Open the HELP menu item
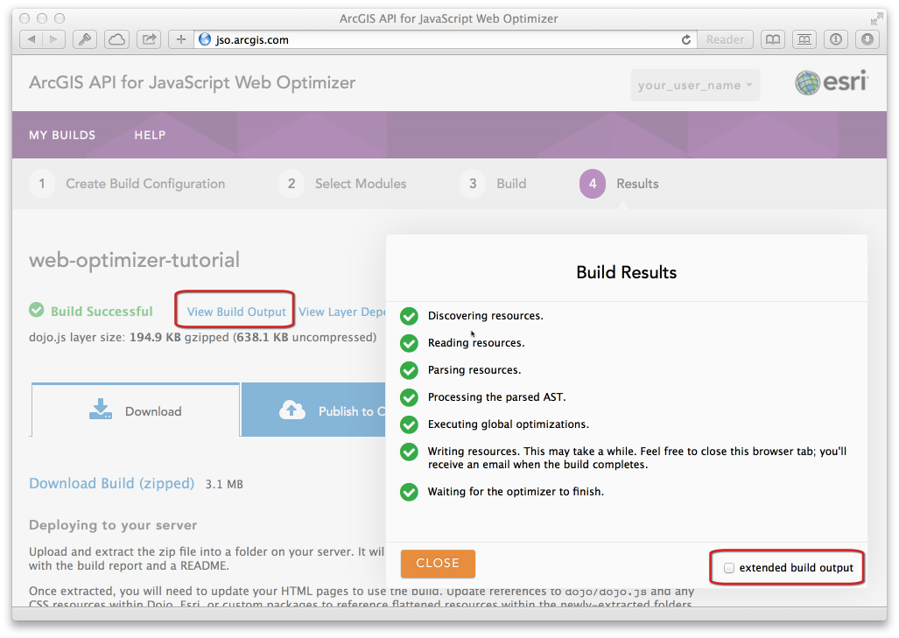 [x=151, y=136]
